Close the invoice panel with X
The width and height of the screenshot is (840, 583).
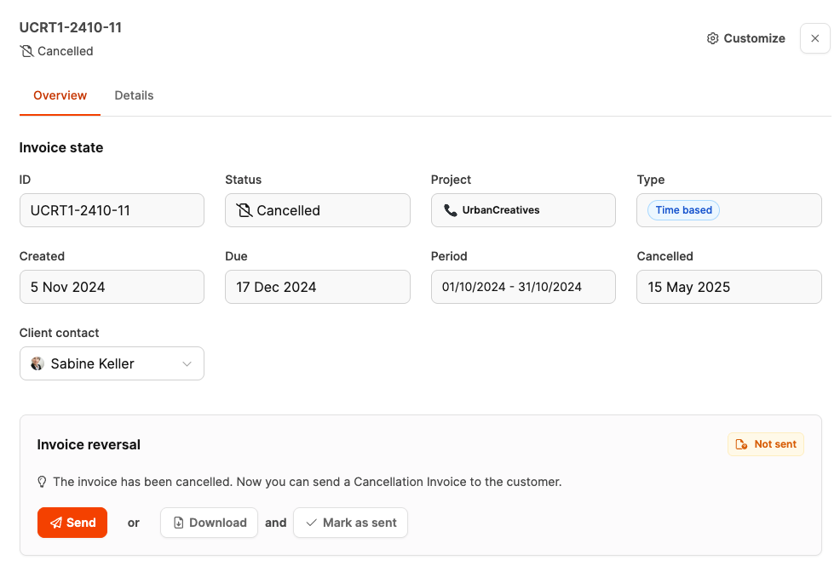(x=814, y=38)
